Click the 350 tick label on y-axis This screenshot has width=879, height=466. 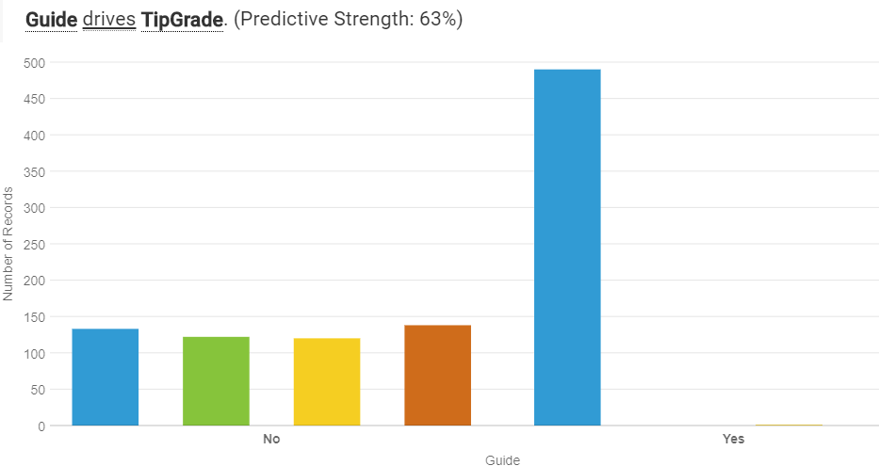tap(35, 171)
